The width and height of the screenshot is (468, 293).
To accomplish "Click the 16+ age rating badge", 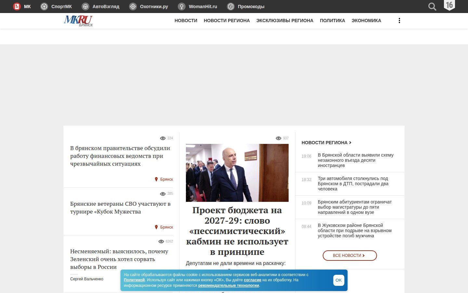I will [x=449, y=5].
